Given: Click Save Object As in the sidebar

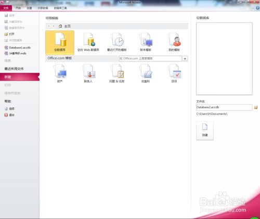Looking at the screenshot, I should coord(13,22).
